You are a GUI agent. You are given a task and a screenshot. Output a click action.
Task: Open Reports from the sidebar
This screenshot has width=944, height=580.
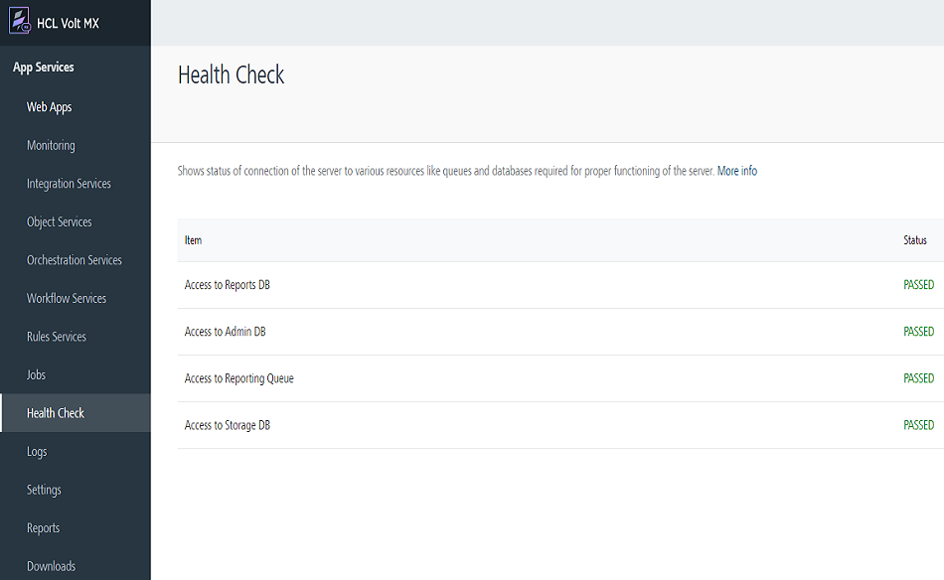[x=44, y=528]
